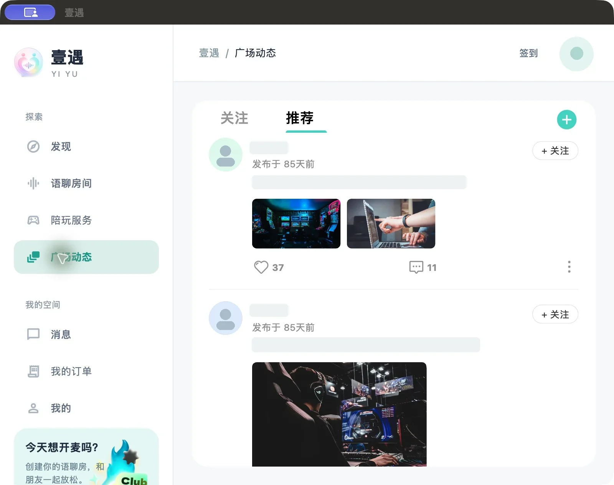This screenshot has width=614, height=485.
Task: Open comments on first post (11)
Action: click(x=423, y=267)
